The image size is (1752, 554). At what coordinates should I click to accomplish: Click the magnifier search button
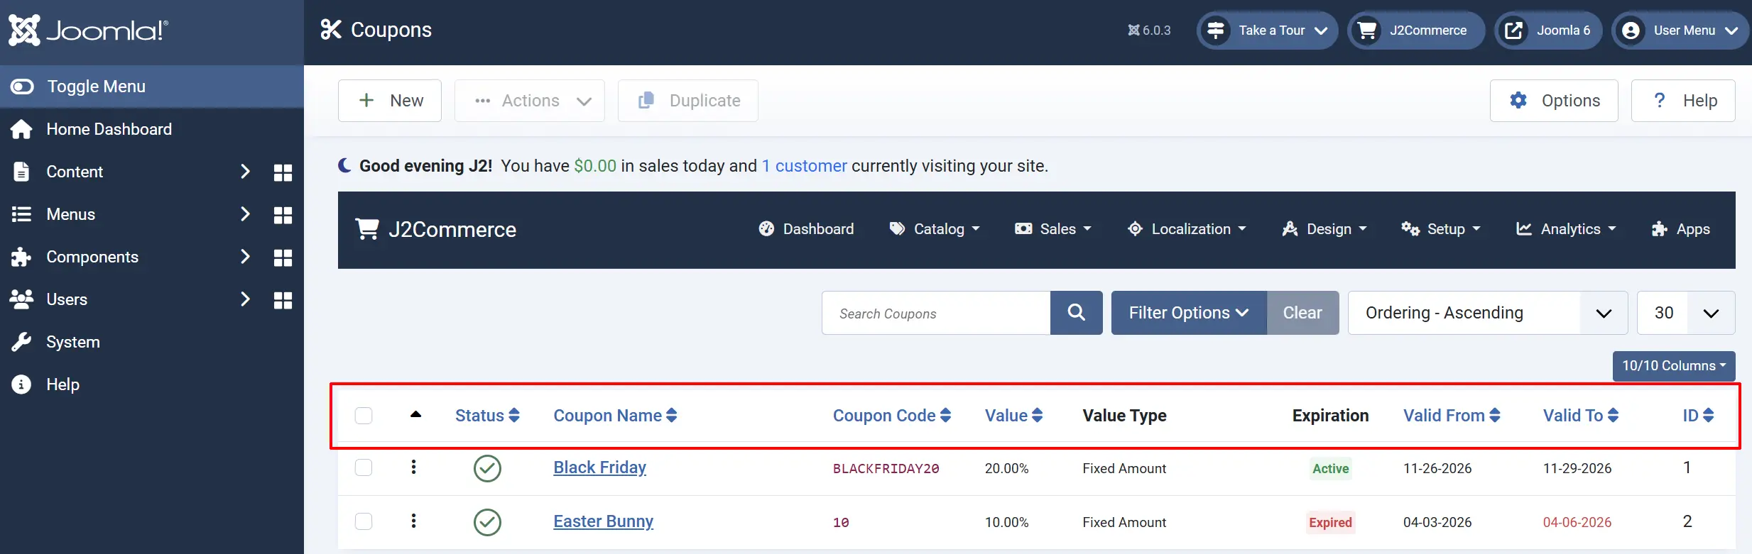point(1077,313)
